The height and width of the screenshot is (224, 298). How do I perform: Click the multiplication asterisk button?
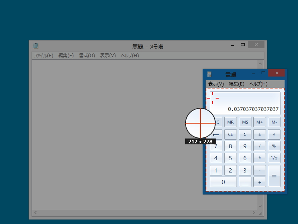(259, 158)
